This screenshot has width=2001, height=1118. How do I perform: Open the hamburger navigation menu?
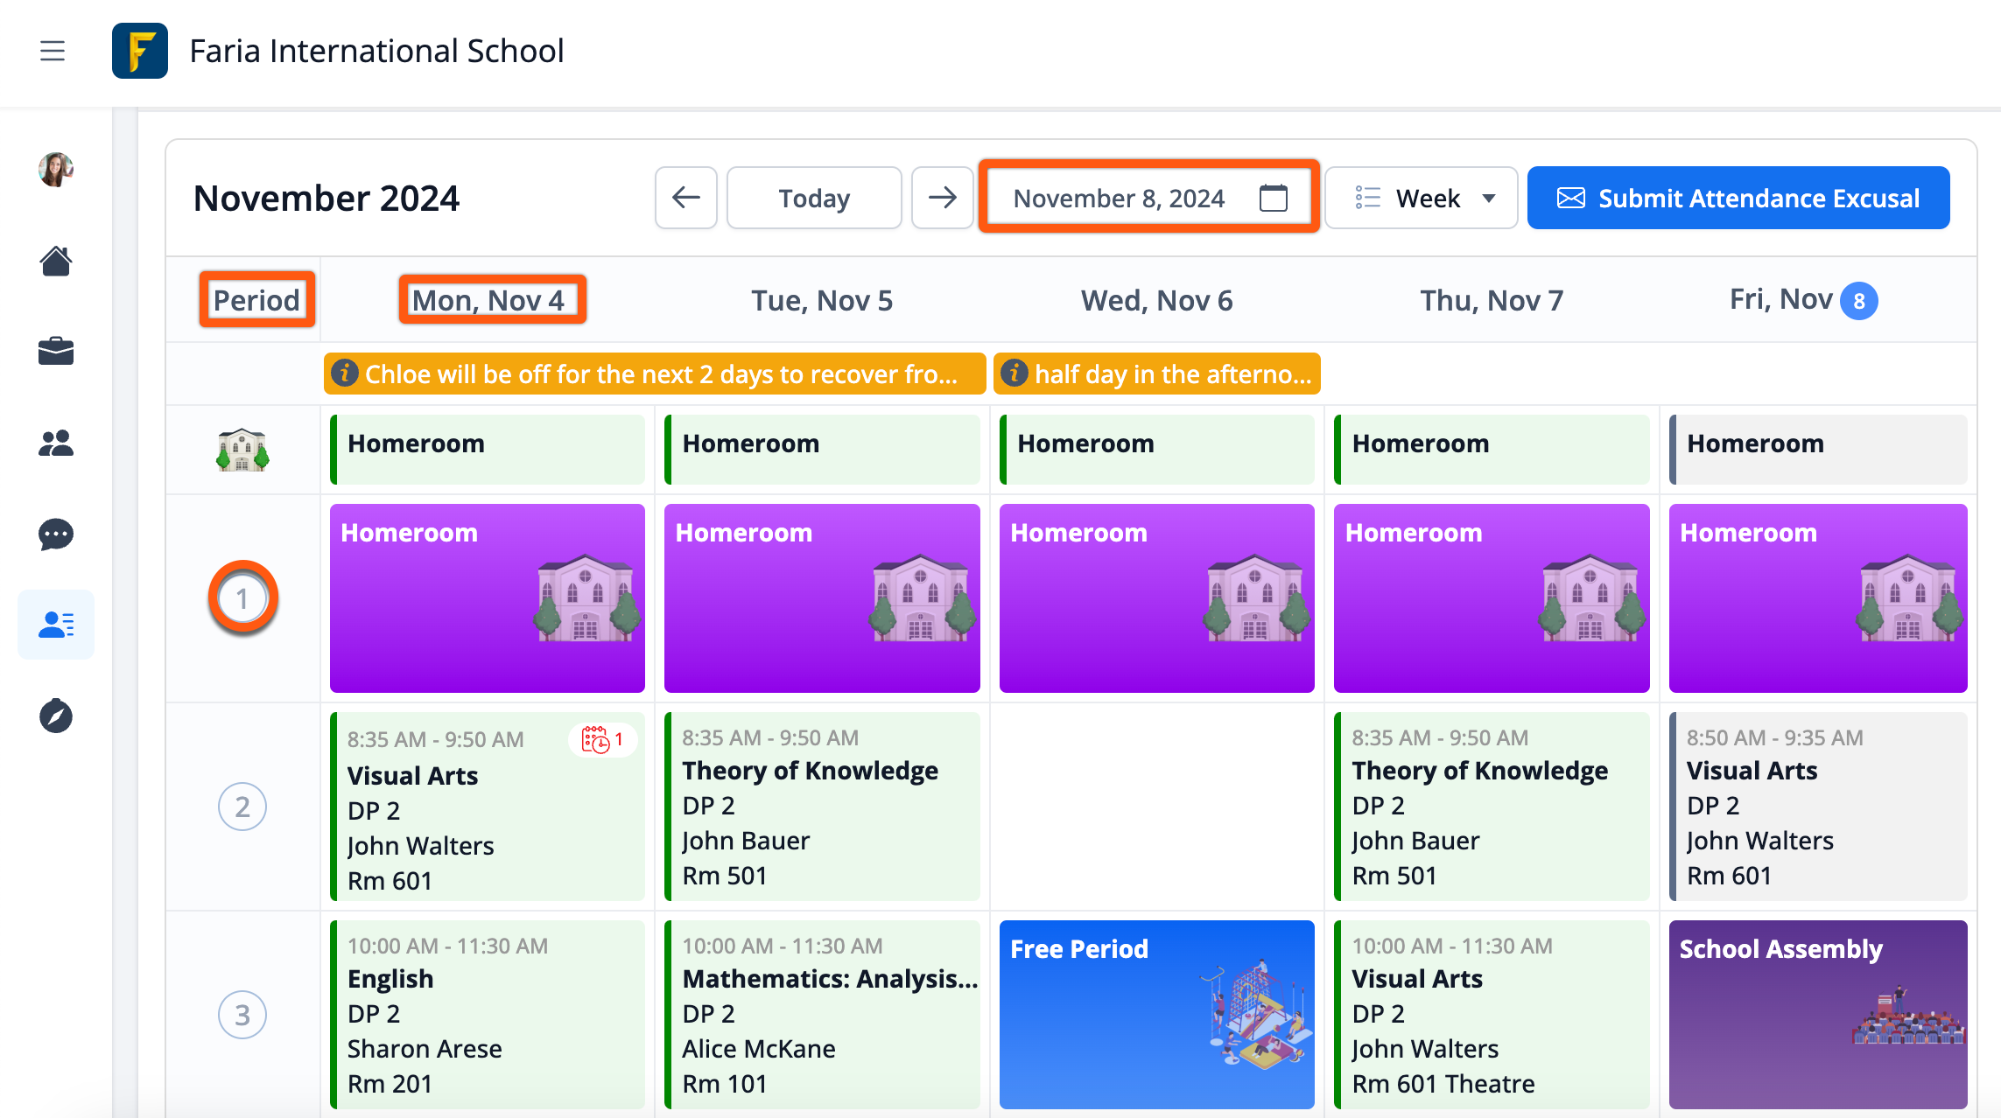tap(53, 51)
